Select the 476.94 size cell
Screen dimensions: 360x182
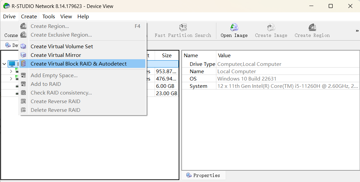167,79
